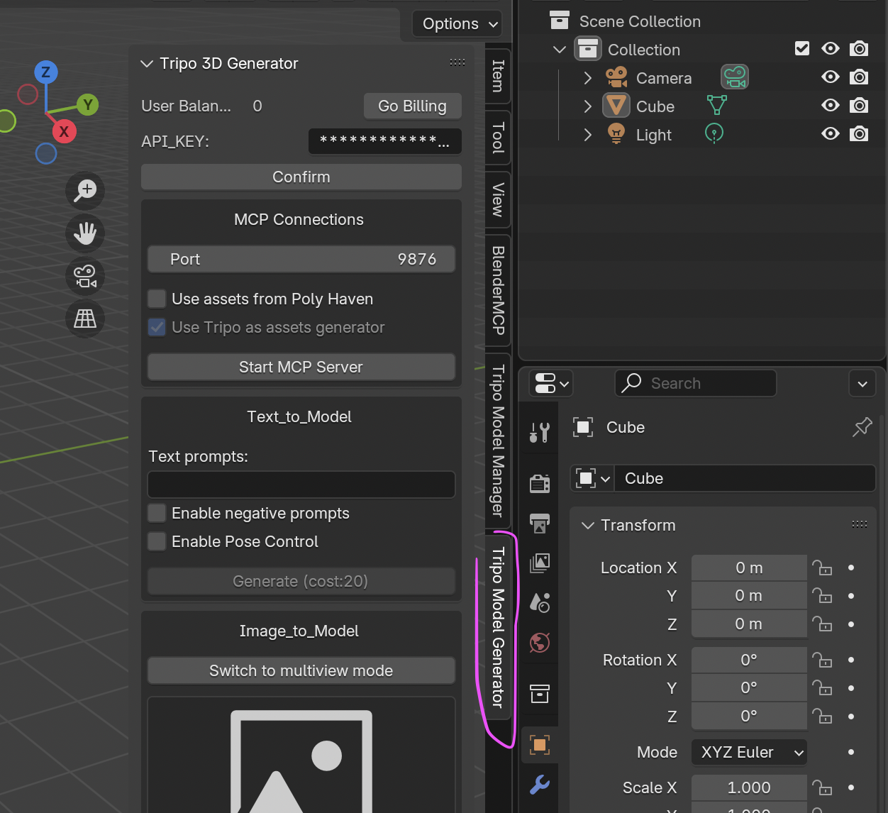888x813 pixels.
Task: Click the Text prompts input field
Action: click(x=301, y=485)
